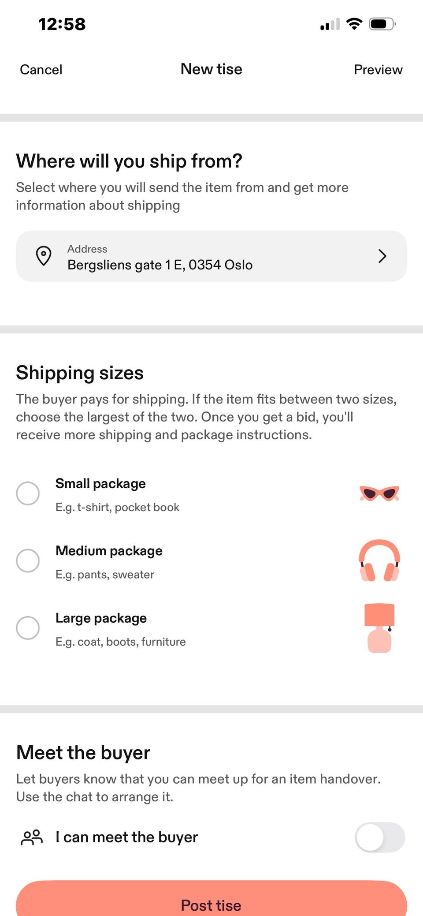Select the Large package radio button
The image size is (423, 916).
28,628
